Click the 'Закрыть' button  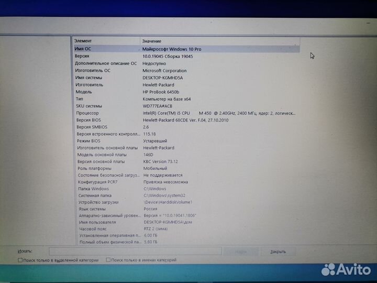coord(278,252)
